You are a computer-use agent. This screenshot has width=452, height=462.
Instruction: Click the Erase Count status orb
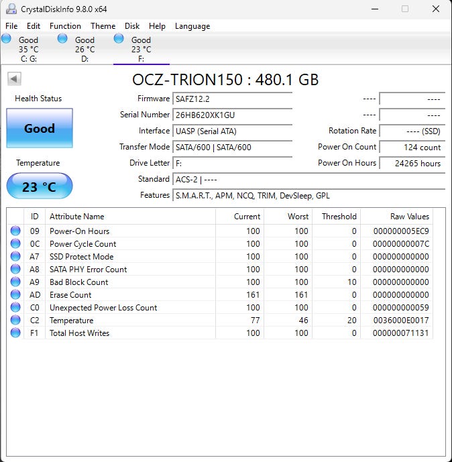tap(15, 295)
